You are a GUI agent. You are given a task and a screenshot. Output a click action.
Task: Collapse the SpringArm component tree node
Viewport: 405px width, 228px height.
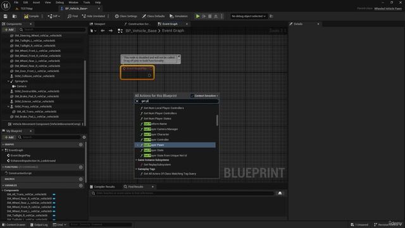8,81
